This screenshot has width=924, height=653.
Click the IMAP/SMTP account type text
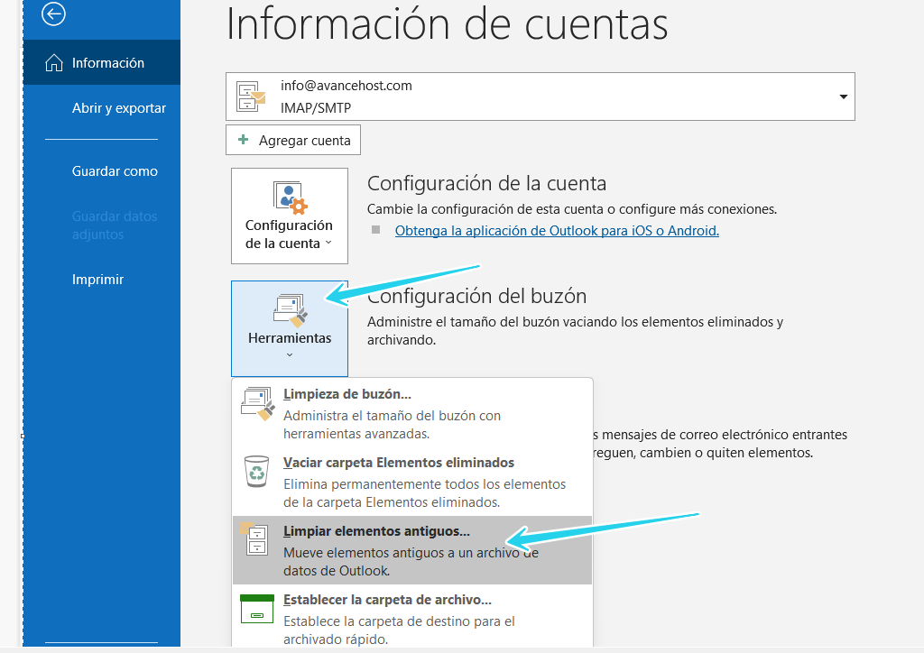[x=315, y=107]
